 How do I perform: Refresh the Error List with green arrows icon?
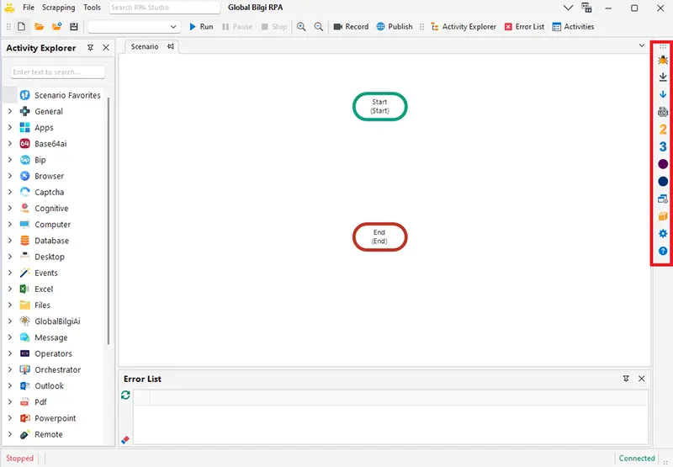click(x=125, y=395)
